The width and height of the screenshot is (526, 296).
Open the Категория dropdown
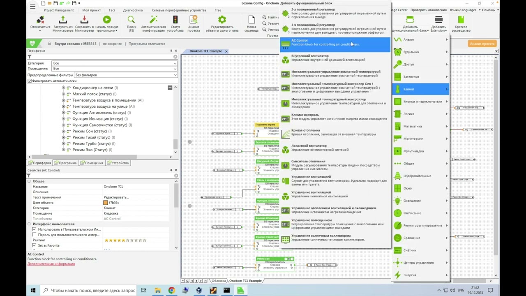pos(115,63)
